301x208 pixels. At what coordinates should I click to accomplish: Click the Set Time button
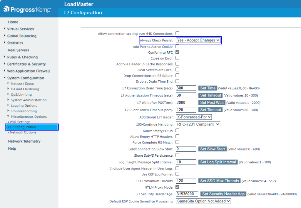(x=208, y=88)
